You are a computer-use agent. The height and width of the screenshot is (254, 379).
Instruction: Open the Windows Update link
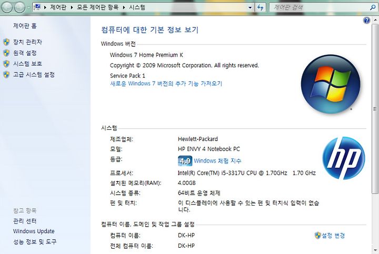[x=34, y=231]
